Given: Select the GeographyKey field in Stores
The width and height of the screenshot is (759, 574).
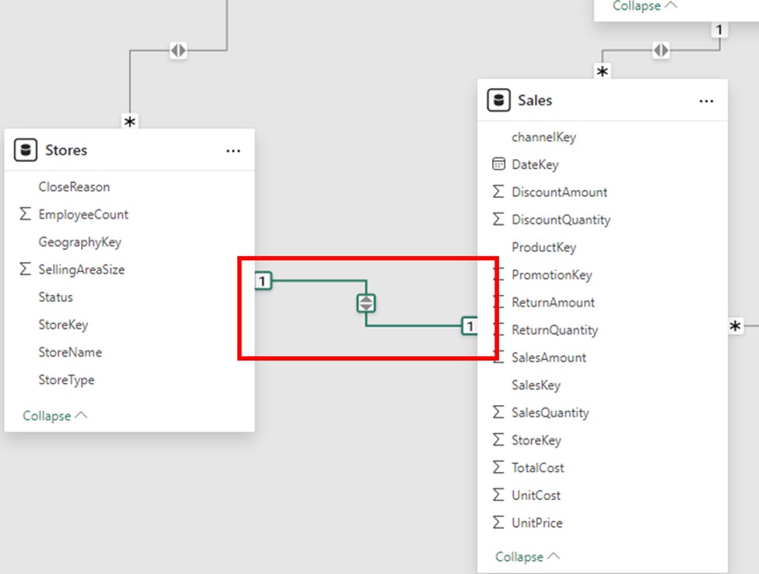Looking at the screenshot, I should click(x=79, y=242).
